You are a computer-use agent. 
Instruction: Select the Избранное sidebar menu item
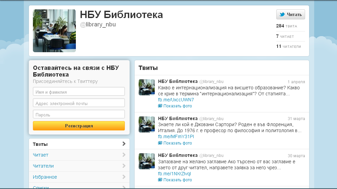click(79, 177)
